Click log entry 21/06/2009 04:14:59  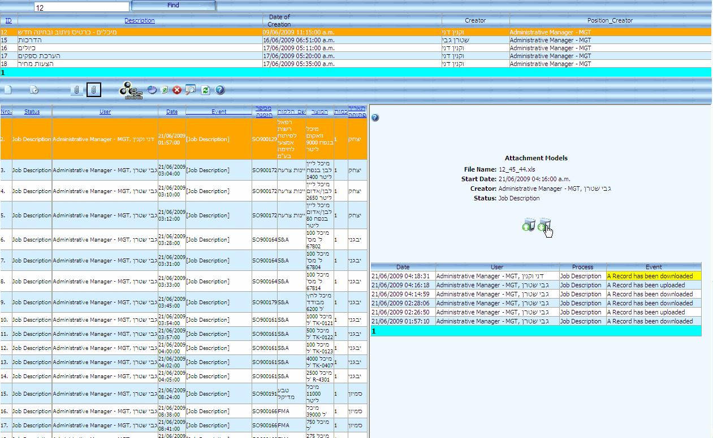click(x=536, y=294)
